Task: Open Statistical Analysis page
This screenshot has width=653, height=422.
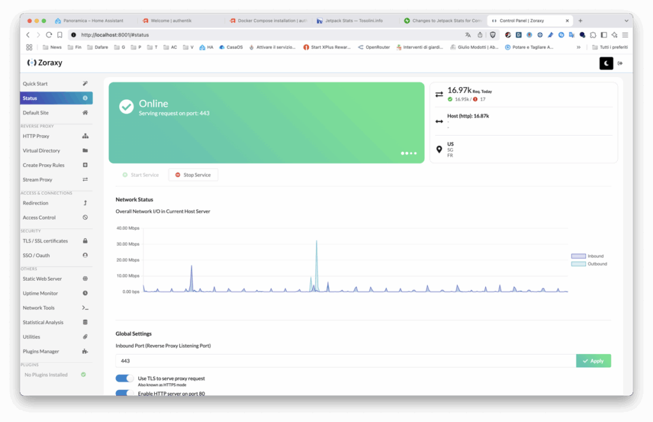Action: 56,322
